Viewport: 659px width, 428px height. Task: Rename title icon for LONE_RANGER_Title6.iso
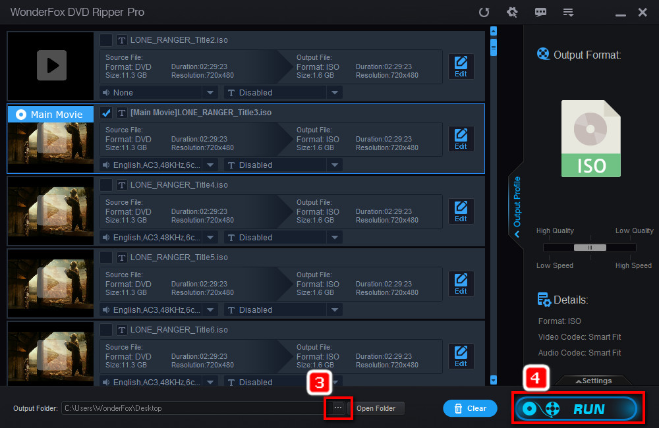pyautogui.click(x=121, y=330)
